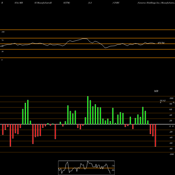Click the 60 label on the MR axis
Image resolution: width=175 pixels, height=175 pixels.
tap(171, 110)
